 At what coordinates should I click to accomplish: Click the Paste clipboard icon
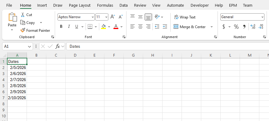(12, 17)
